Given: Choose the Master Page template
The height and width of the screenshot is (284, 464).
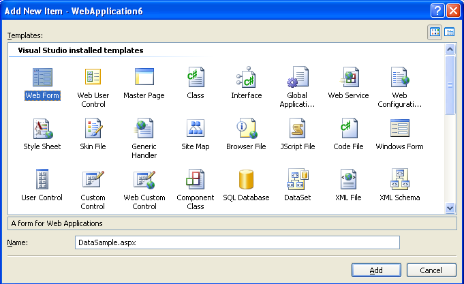Looking at the screenshot, I should click(x=144, y=77).
